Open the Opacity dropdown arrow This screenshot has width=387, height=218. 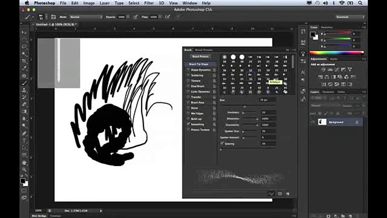coord(128,17)
